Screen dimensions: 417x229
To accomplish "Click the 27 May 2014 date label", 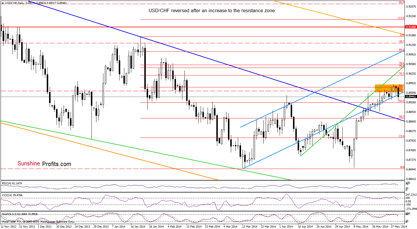I will (399, 226).
